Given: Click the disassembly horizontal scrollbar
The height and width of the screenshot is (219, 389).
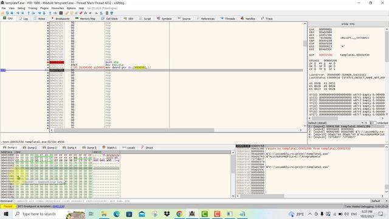Looking at the screenshot, I should click(x=134, y=130).
